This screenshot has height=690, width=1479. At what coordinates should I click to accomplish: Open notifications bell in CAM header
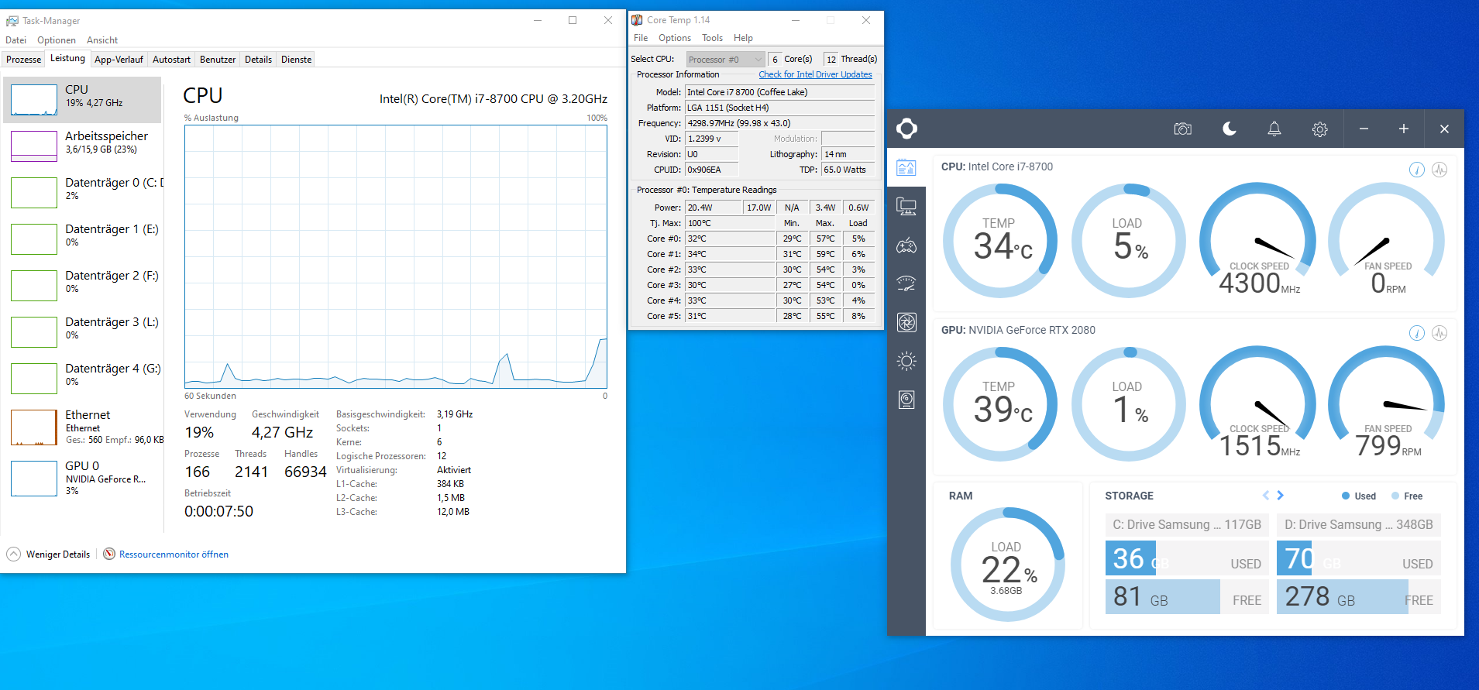(x=1274, y=129)
